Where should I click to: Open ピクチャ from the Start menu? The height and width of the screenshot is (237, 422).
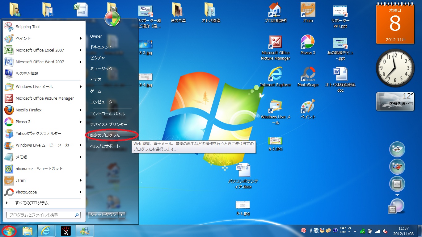pyautogui.click(x=111, y=58)
